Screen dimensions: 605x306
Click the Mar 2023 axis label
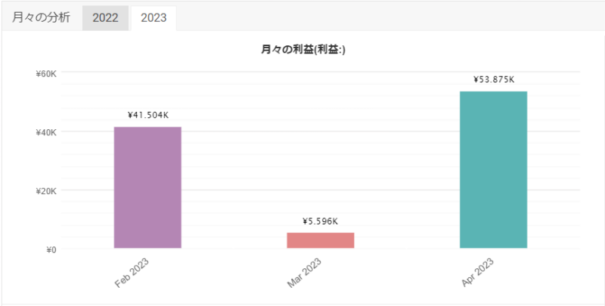[x=305, y=273]
